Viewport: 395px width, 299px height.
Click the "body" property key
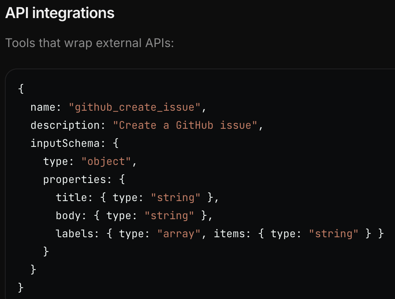(68, 216)
